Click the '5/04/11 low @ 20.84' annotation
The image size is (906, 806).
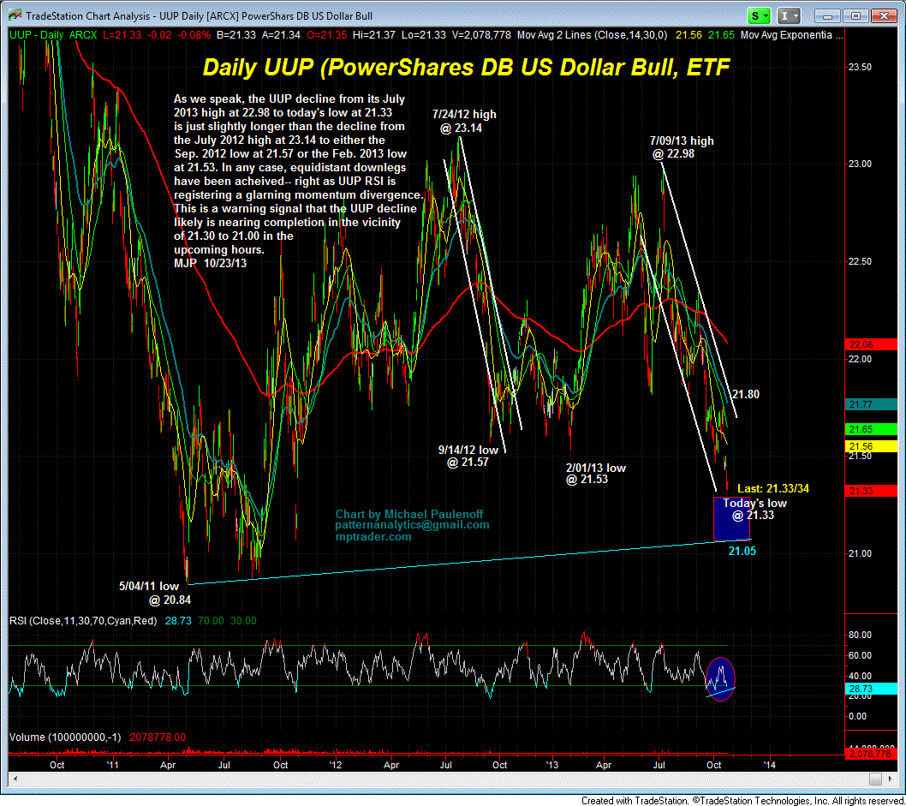(x=154, y=593)
